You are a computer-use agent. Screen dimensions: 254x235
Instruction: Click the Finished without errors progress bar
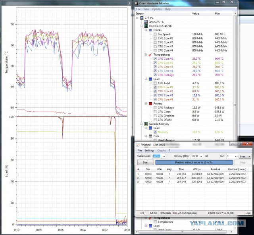tap(194, 163)
